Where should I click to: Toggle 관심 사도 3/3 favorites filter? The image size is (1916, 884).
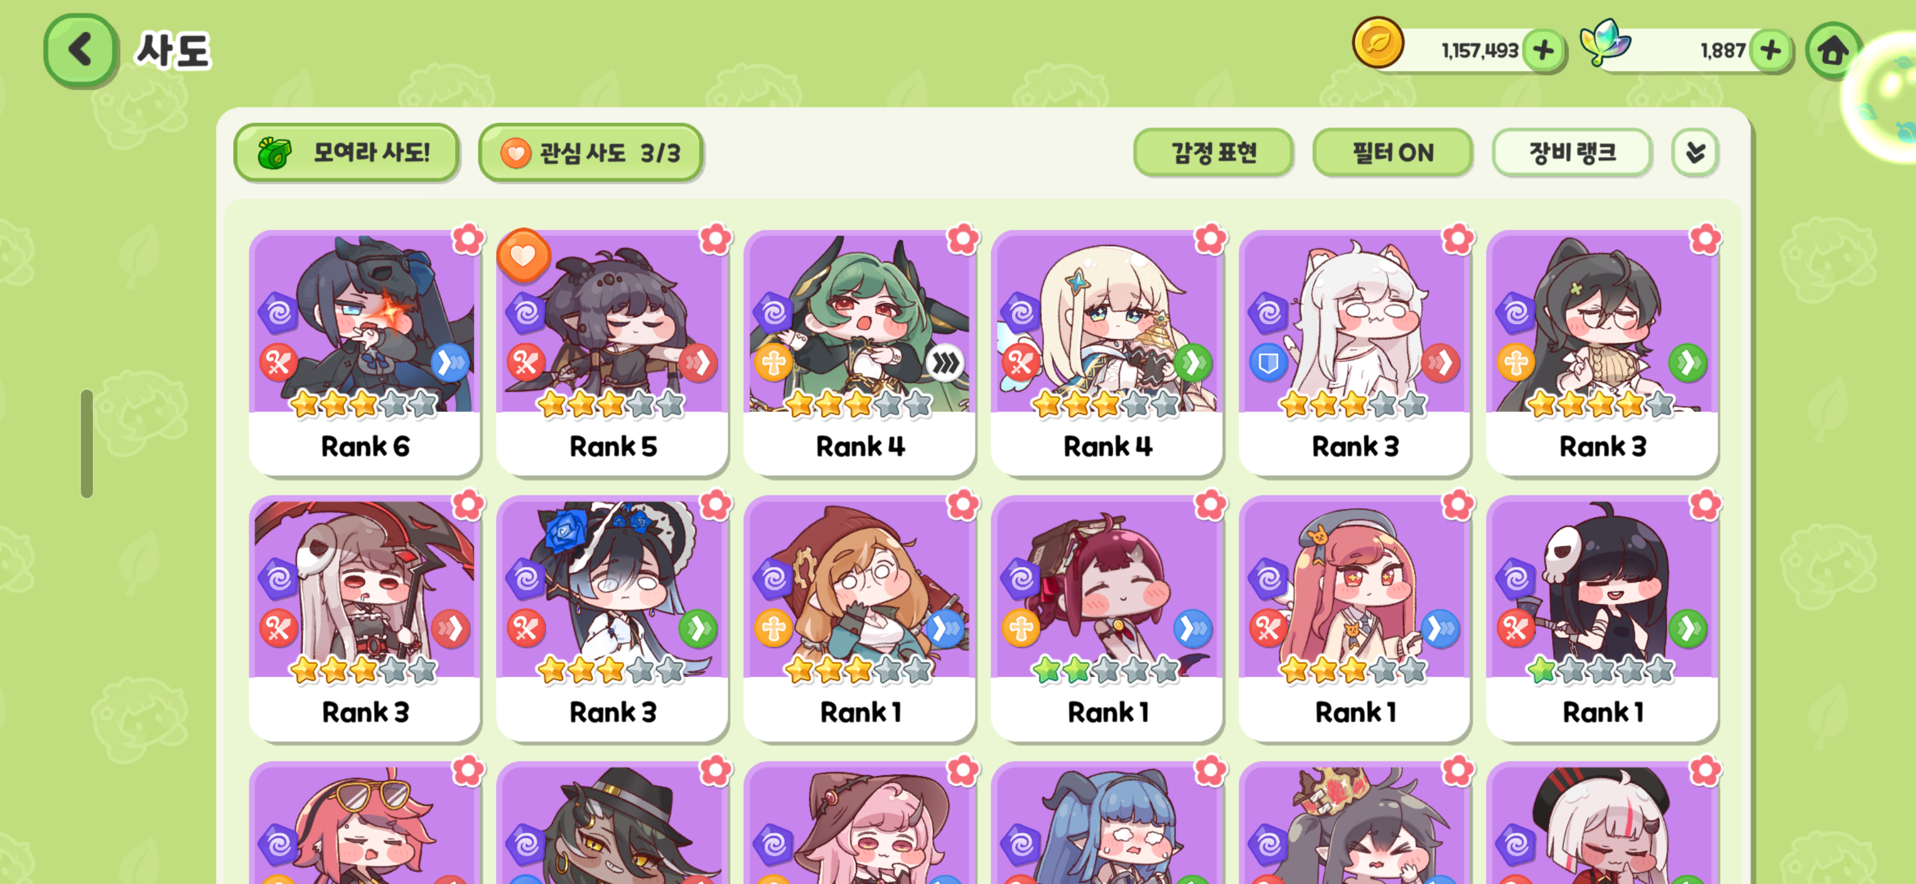[x=591, y=153]
